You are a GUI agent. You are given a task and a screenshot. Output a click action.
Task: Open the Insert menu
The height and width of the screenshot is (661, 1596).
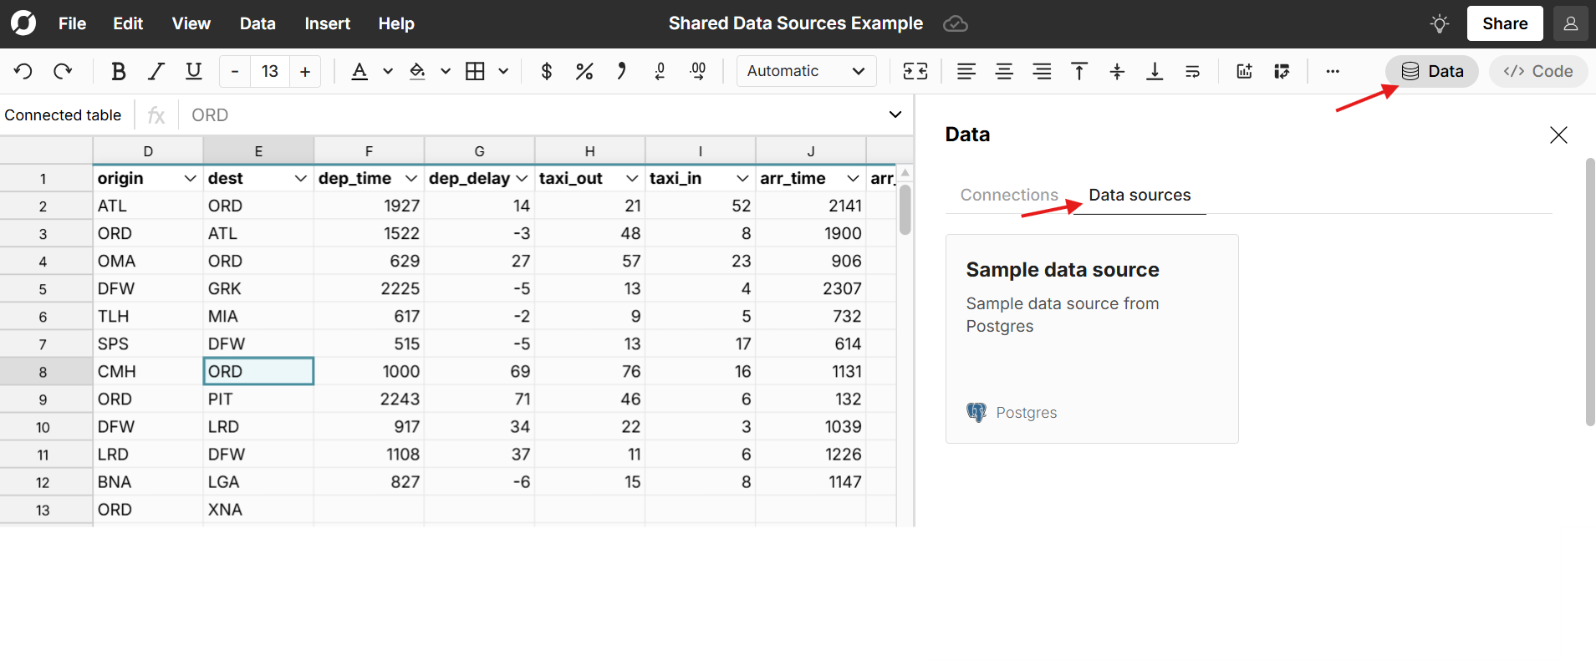tap(327, 23)
